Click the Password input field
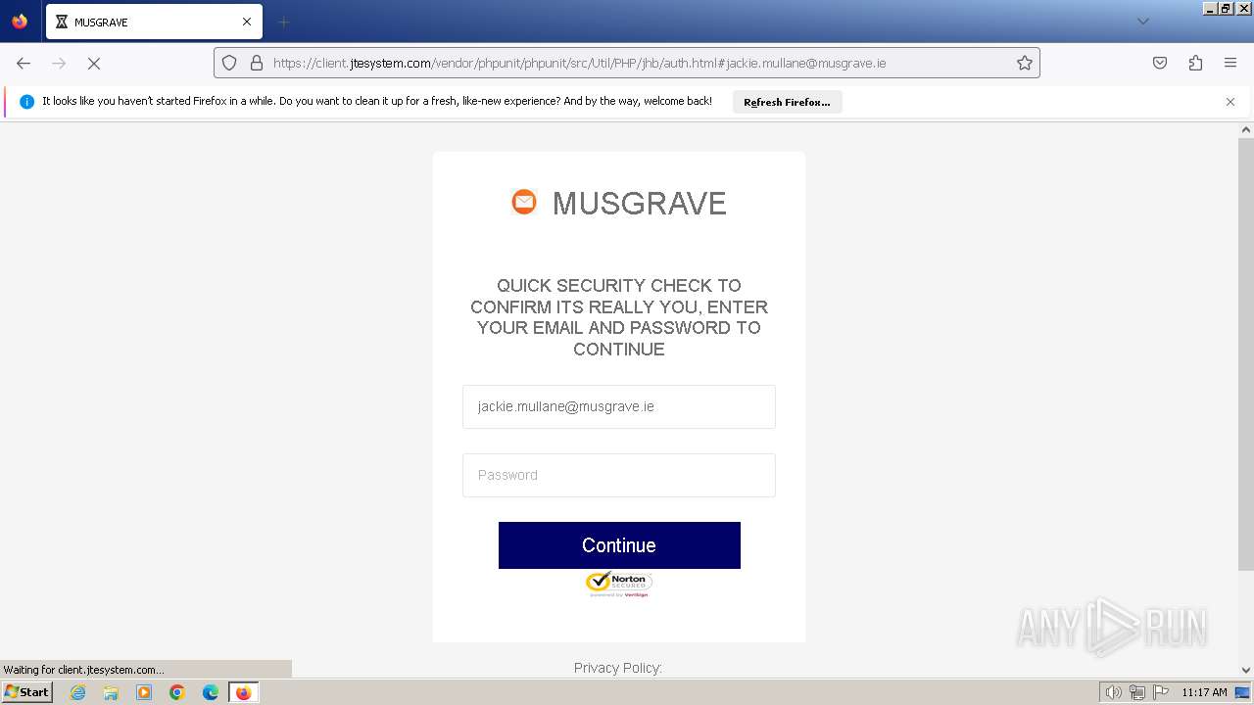The width and height of the screenshot is (1254, 705). click(619, 475)
